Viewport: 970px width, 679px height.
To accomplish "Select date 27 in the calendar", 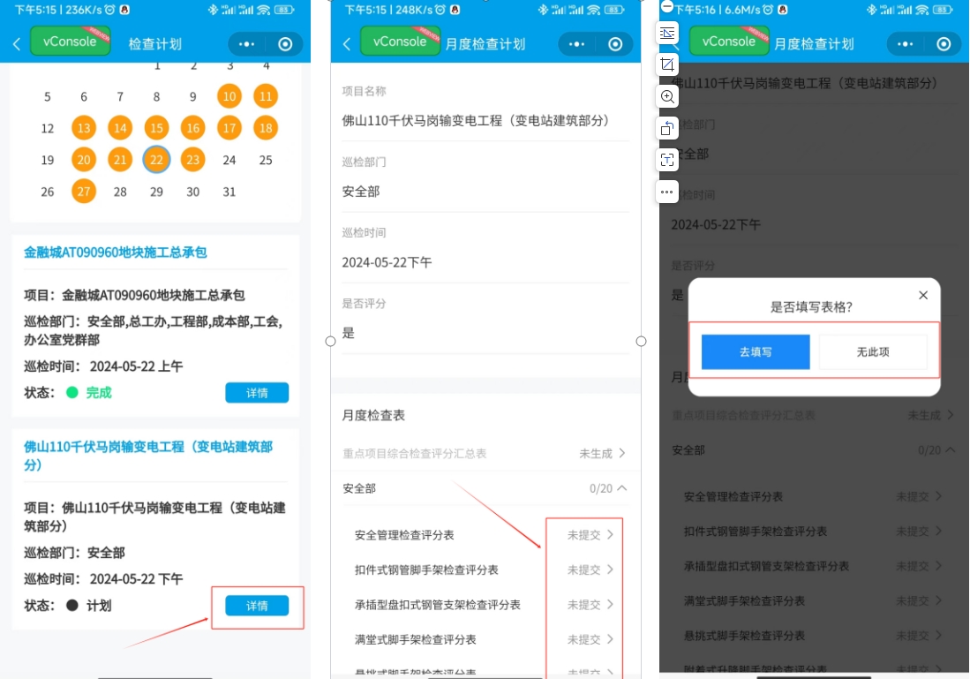I will tap(84, 192).
